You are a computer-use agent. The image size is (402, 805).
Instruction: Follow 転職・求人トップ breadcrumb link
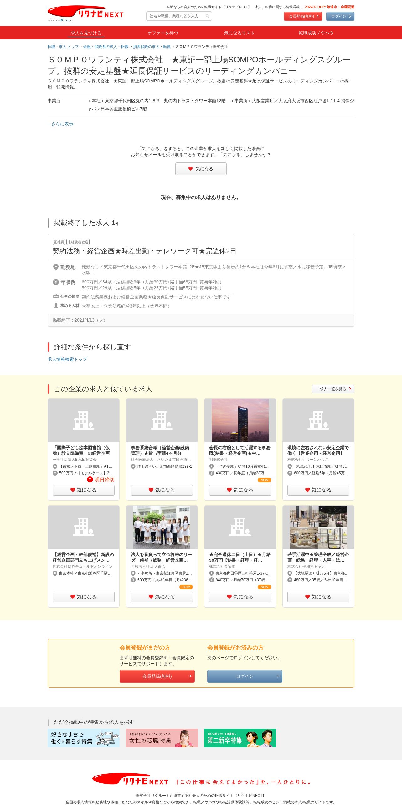pyautogui.click(x=63, y=47)
